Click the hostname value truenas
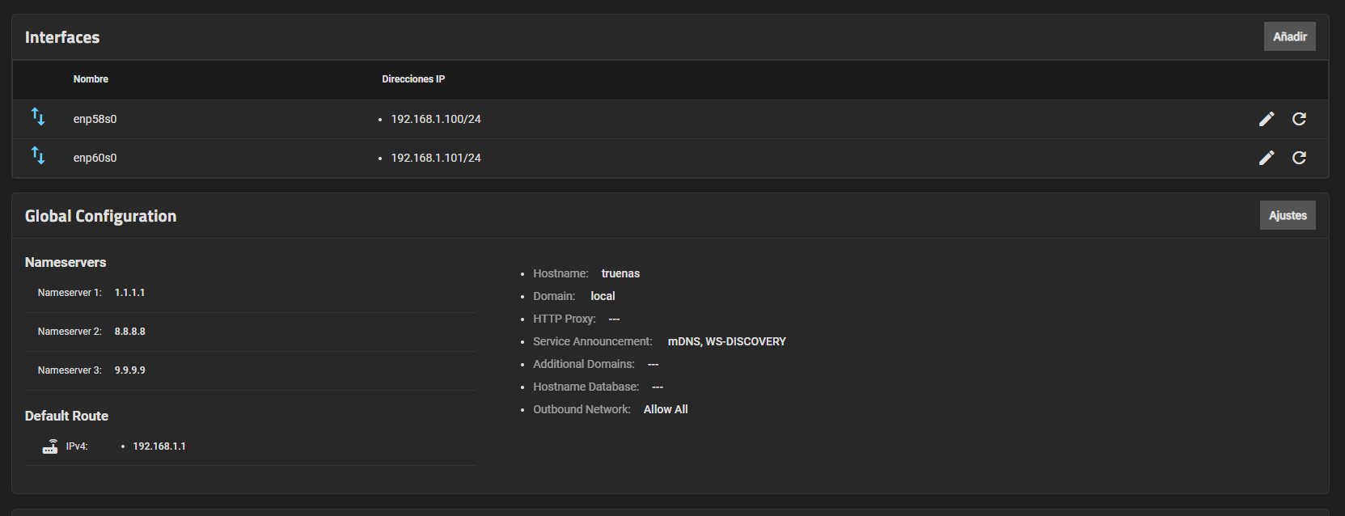 (620, 273)
